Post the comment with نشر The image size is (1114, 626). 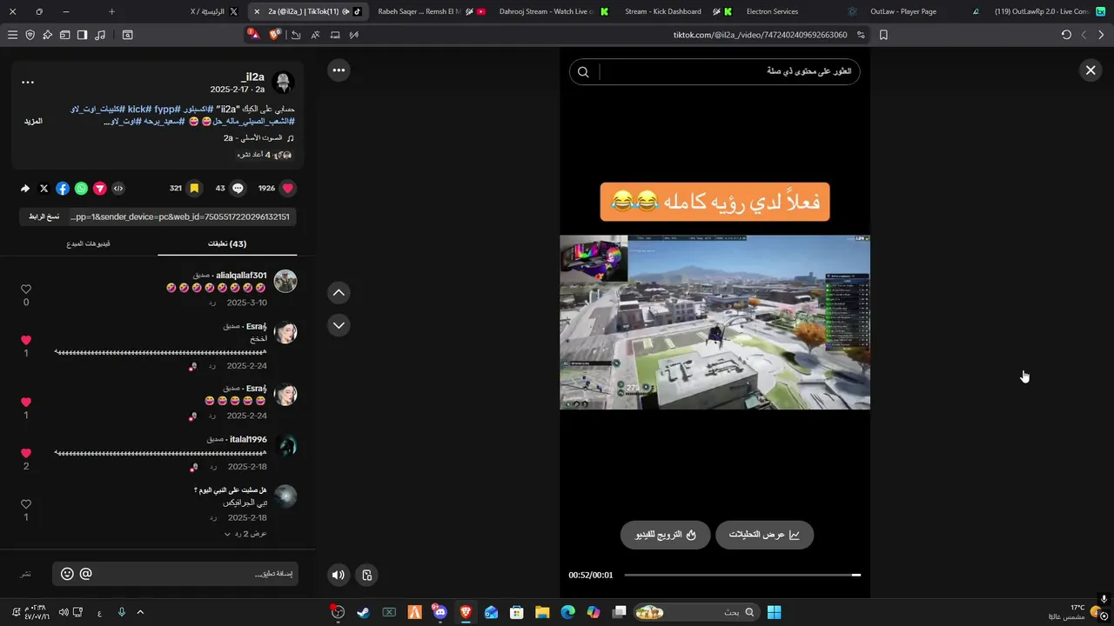tap(26, 574)
